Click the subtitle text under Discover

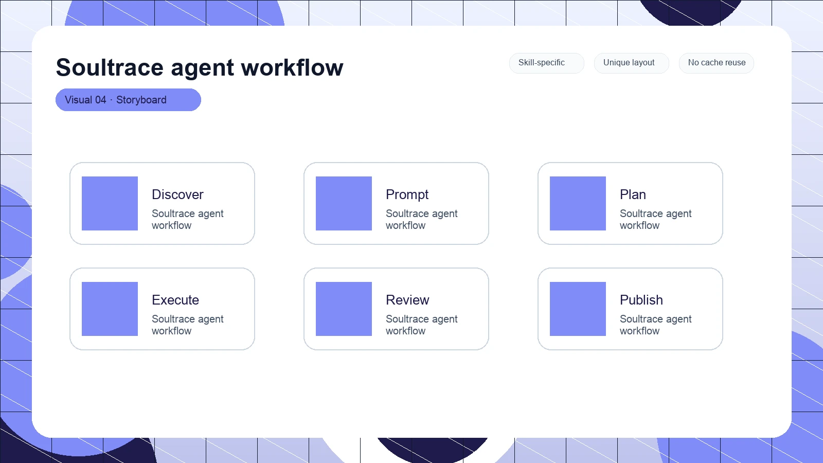pos(188,219)
